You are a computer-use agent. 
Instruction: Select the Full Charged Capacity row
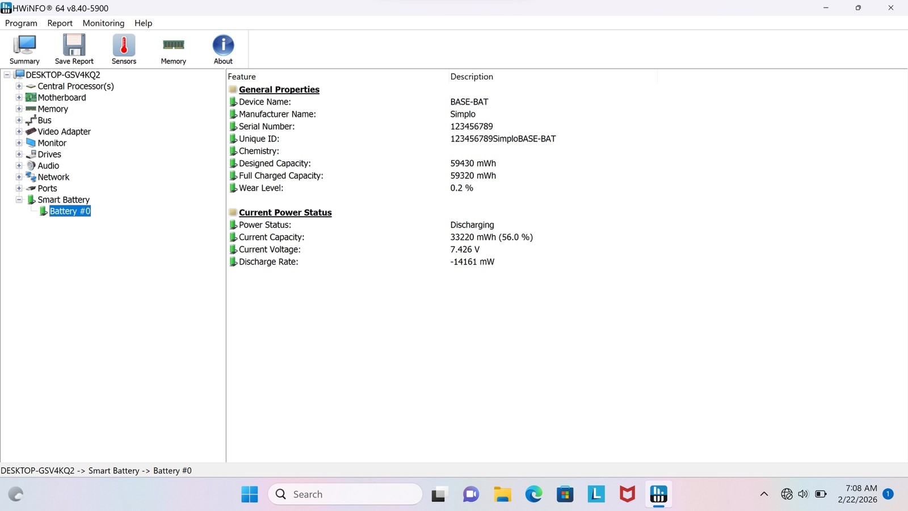click(443, 175)
